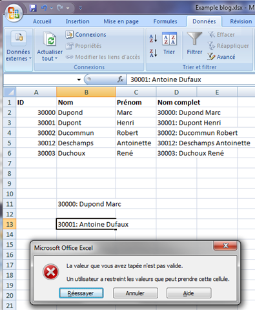Open the undo history dropdown arrow
Screen dimensions: 255x310
click(52, 8)
